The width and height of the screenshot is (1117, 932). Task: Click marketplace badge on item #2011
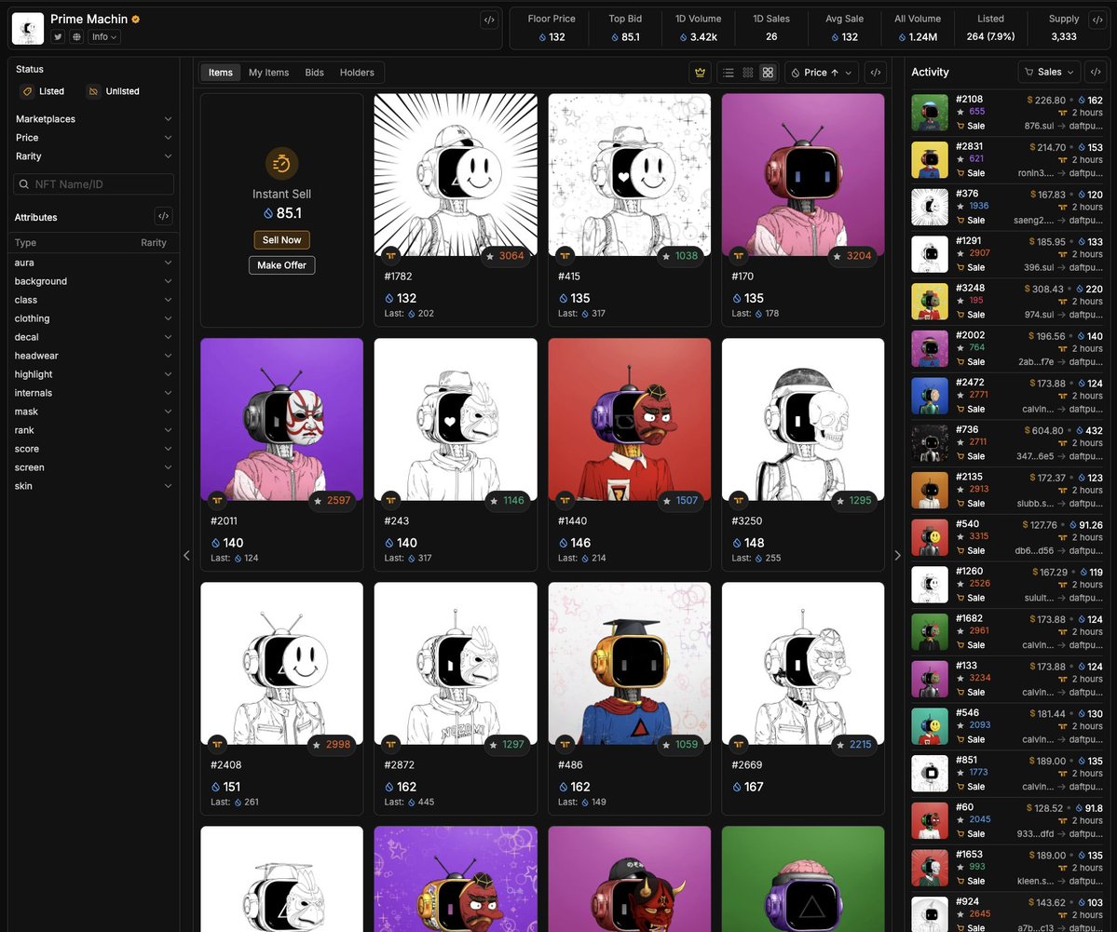click(217, 501)
